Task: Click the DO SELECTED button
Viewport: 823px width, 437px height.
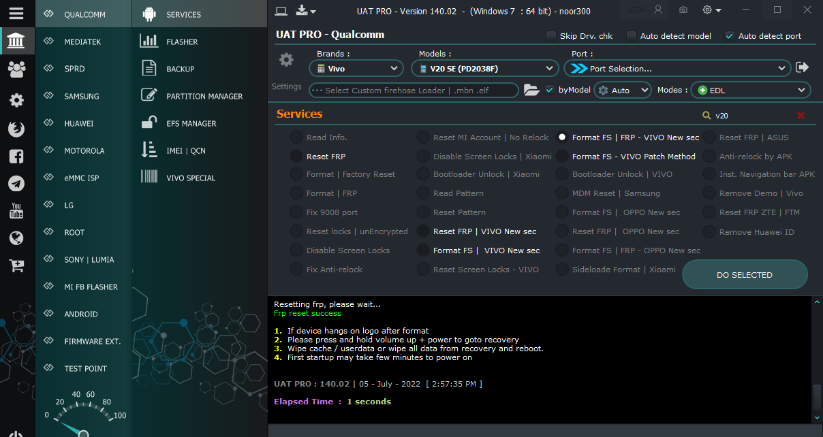Action: (745, 275)
